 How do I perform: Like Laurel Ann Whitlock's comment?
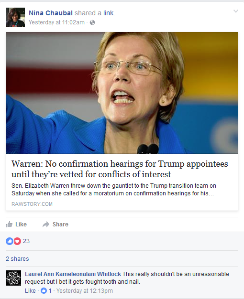30,290
